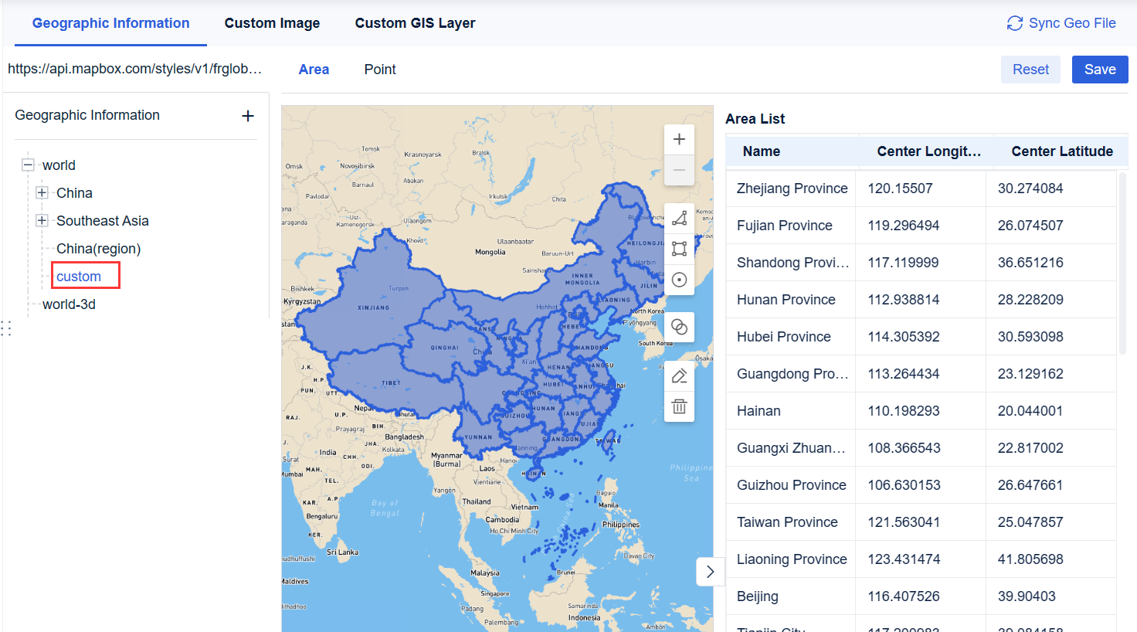The width and height of the screenshot is (1137, 632).
Task: Zoom out on the map
Action: (679, 170)
